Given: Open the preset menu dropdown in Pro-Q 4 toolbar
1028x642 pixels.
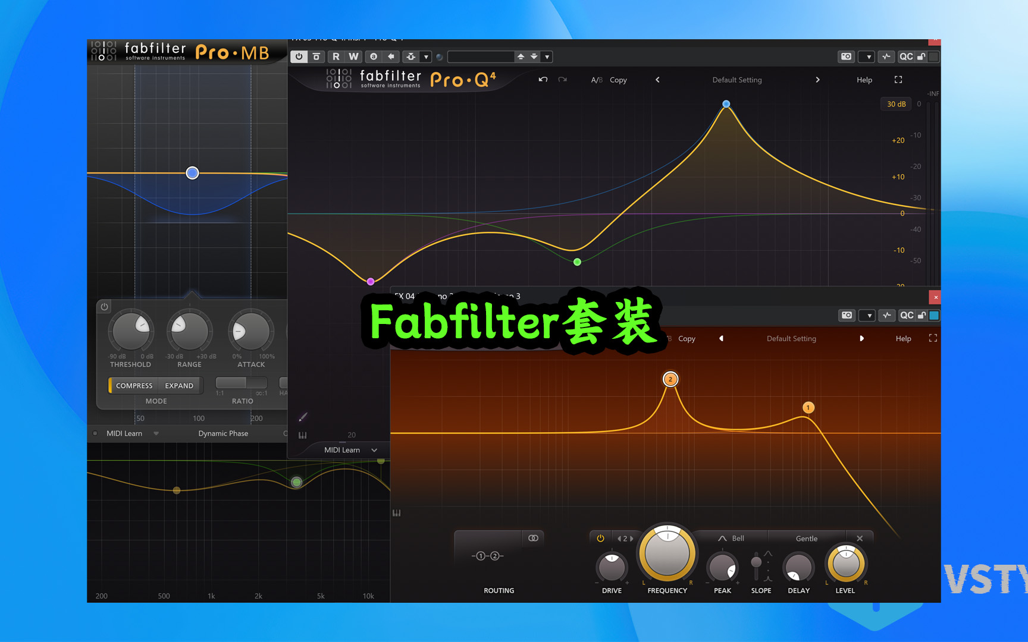Looking at the screenshot, I should [547, 57].
